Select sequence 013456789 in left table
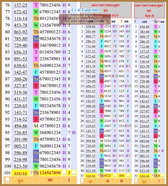The image size is (168, 186). tap(50, 52)
